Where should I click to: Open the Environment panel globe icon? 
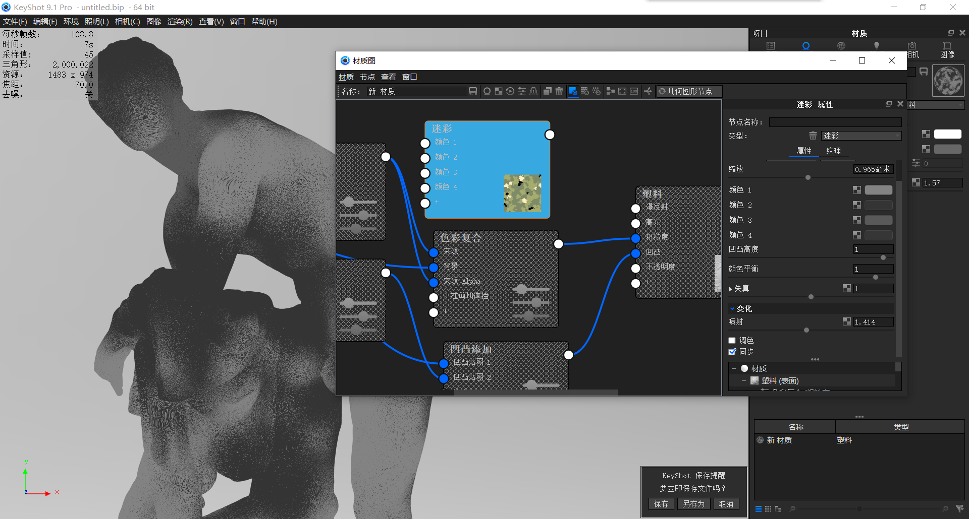(x=841, y=45)
